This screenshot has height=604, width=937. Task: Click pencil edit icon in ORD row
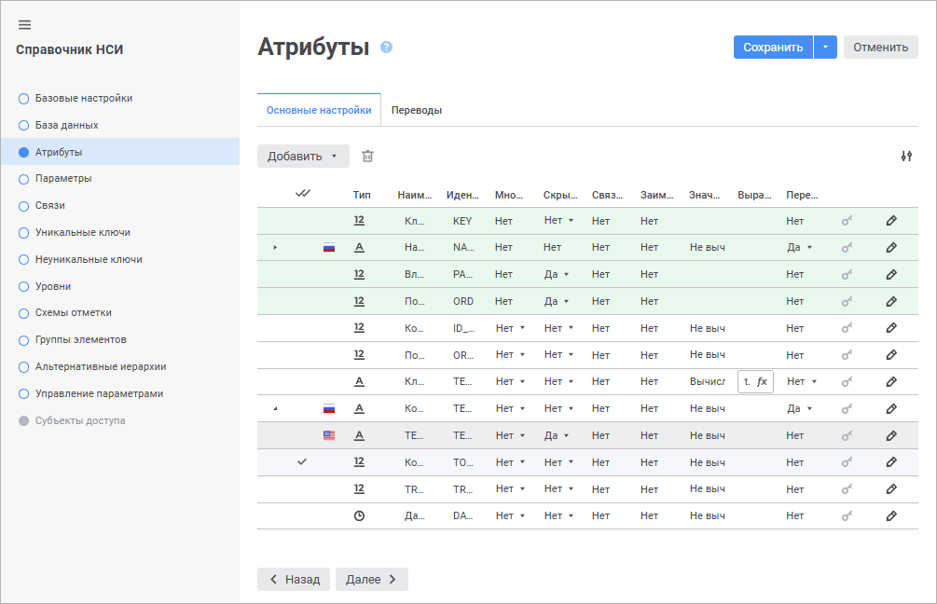pos(891,301)
